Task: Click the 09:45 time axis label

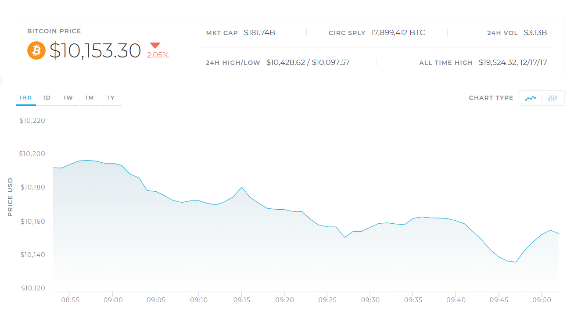Action: coord(499,300)
